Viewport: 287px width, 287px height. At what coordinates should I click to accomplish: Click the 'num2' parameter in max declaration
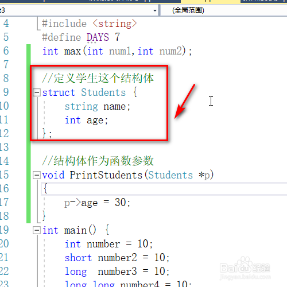tap(170, 51)
